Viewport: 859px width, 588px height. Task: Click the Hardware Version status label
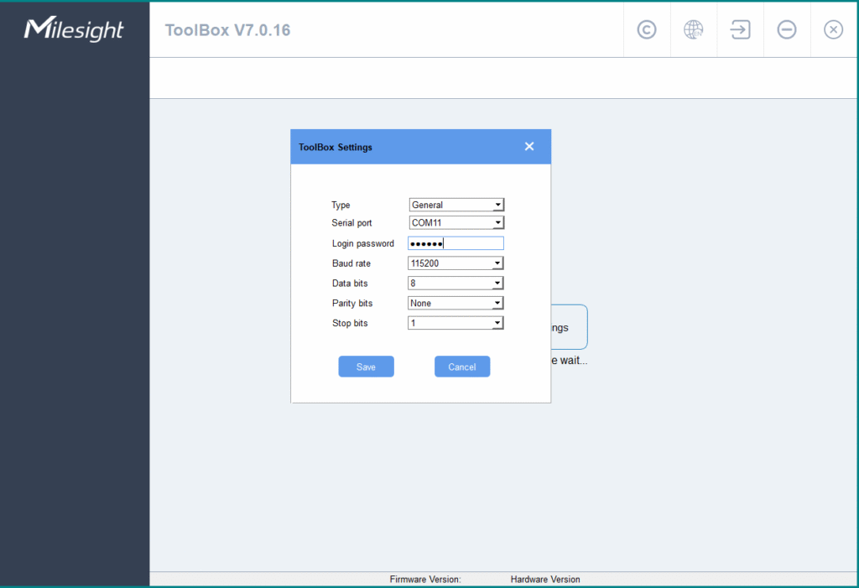pyautogui.click(x=545, y=580)
